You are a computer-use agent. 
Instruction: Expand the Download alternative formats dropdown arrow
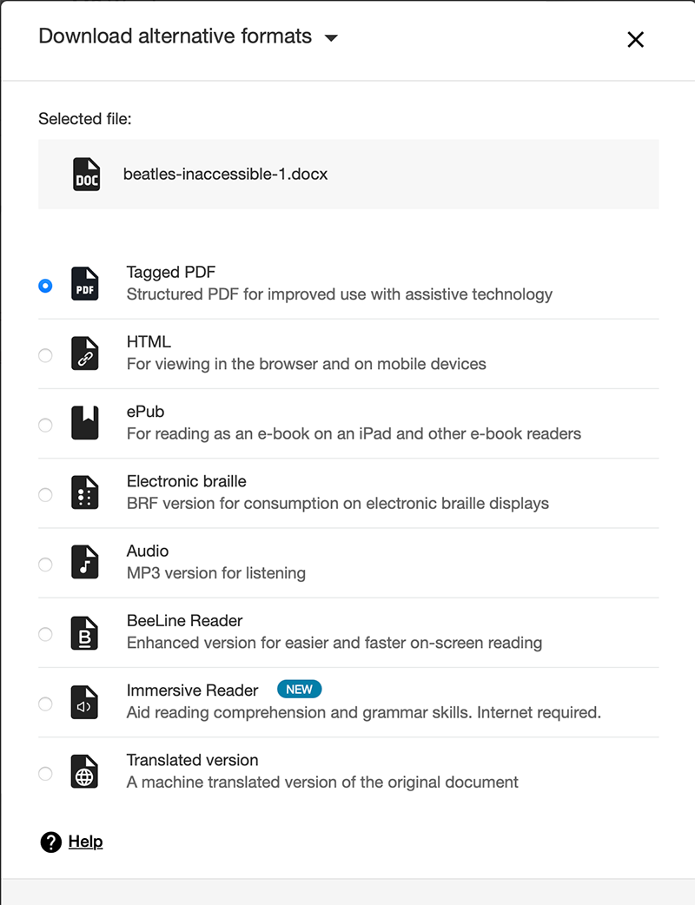pos(330,38)
